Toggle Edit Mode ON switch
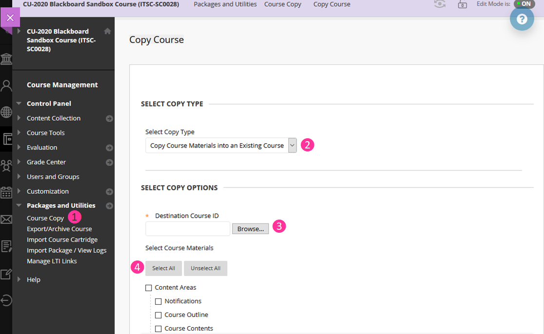 click(524, 4)
